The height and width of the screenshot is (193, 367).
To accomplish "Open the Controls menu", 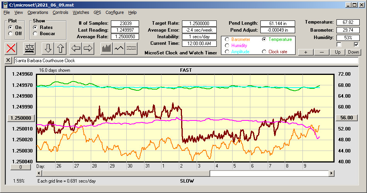I will 60,12.
